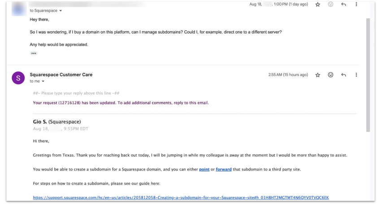
Task: React with emoji to Squarespace Customer Care email
Action: pyautogui.click(x=331, y=75)
